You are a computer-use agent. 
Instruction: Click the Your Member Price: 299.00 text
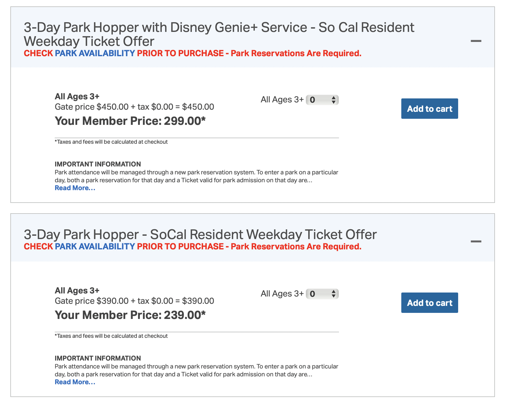point(130,121)
